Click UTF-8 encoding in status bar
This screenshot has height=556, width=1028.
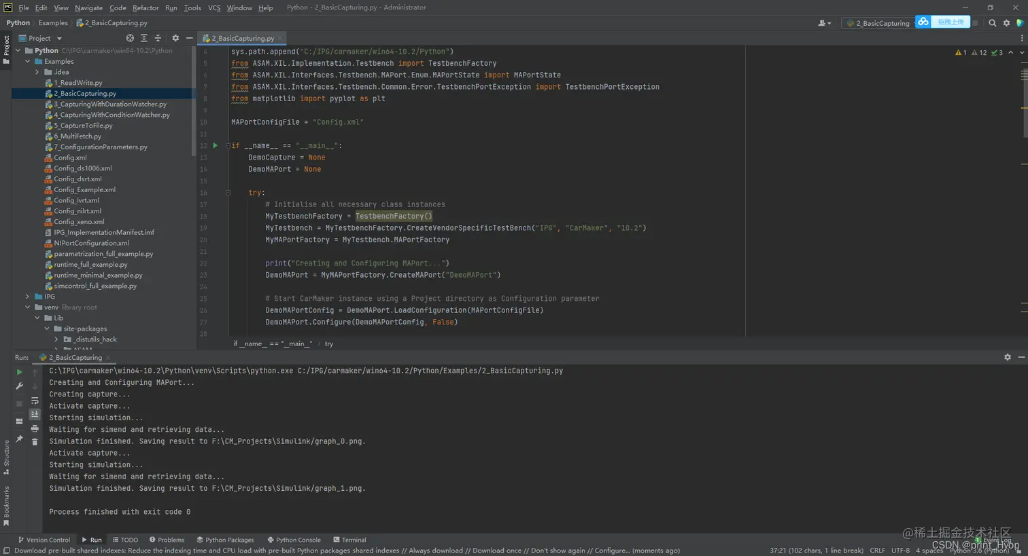point(900,551)
